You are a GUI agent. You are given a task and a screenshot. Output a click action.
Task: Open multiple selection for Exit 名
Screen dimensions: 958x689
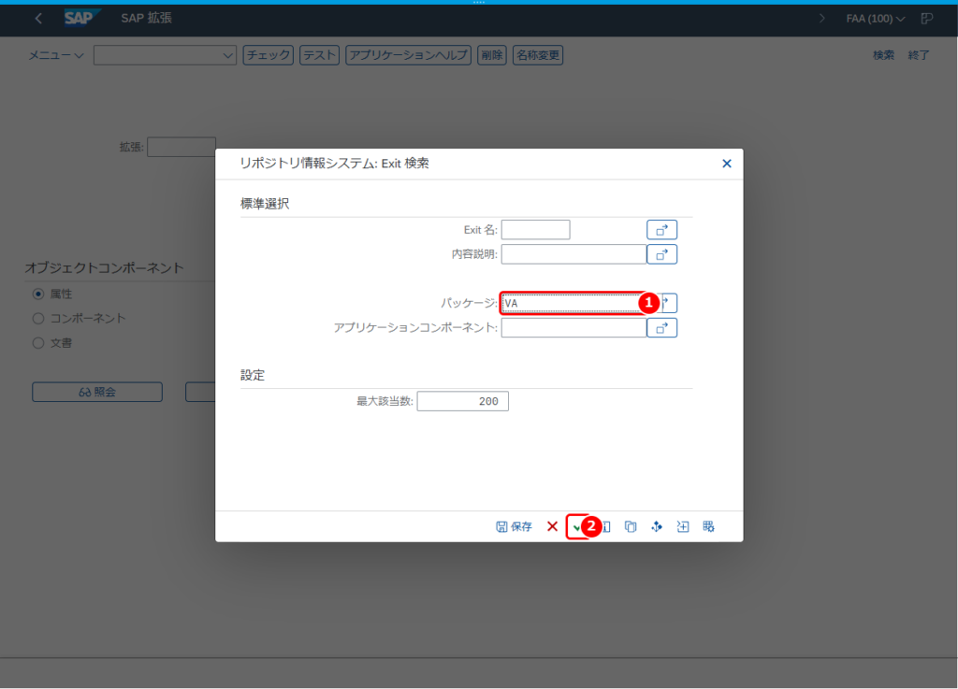(661, 230)
